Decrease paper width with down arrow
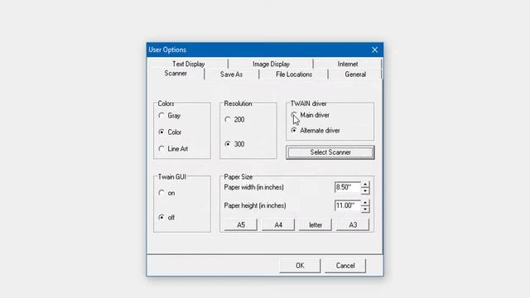The image size is (530, 298). click(365, 190)
